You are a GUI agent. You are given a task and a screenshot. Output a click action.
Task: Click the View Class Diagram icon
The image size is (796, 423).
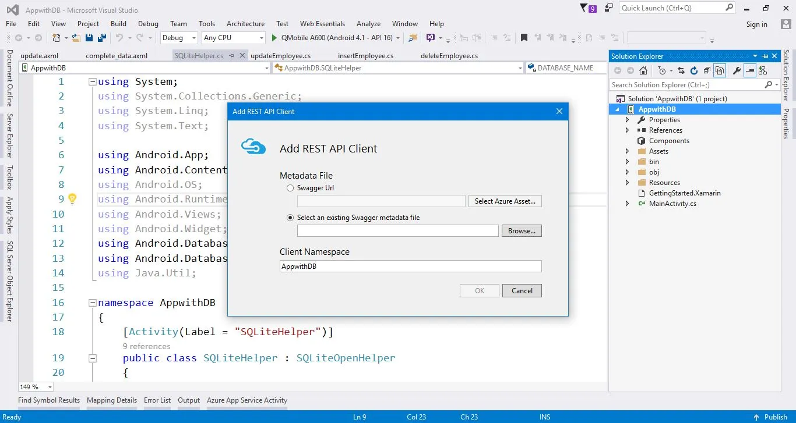pos(763,70)
